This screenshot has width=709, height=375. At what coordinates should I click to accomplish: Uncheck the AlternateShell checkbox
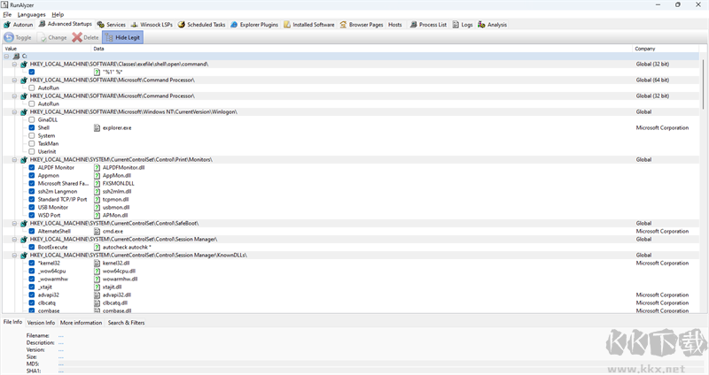pyautogui.click(x=32, y=232)
